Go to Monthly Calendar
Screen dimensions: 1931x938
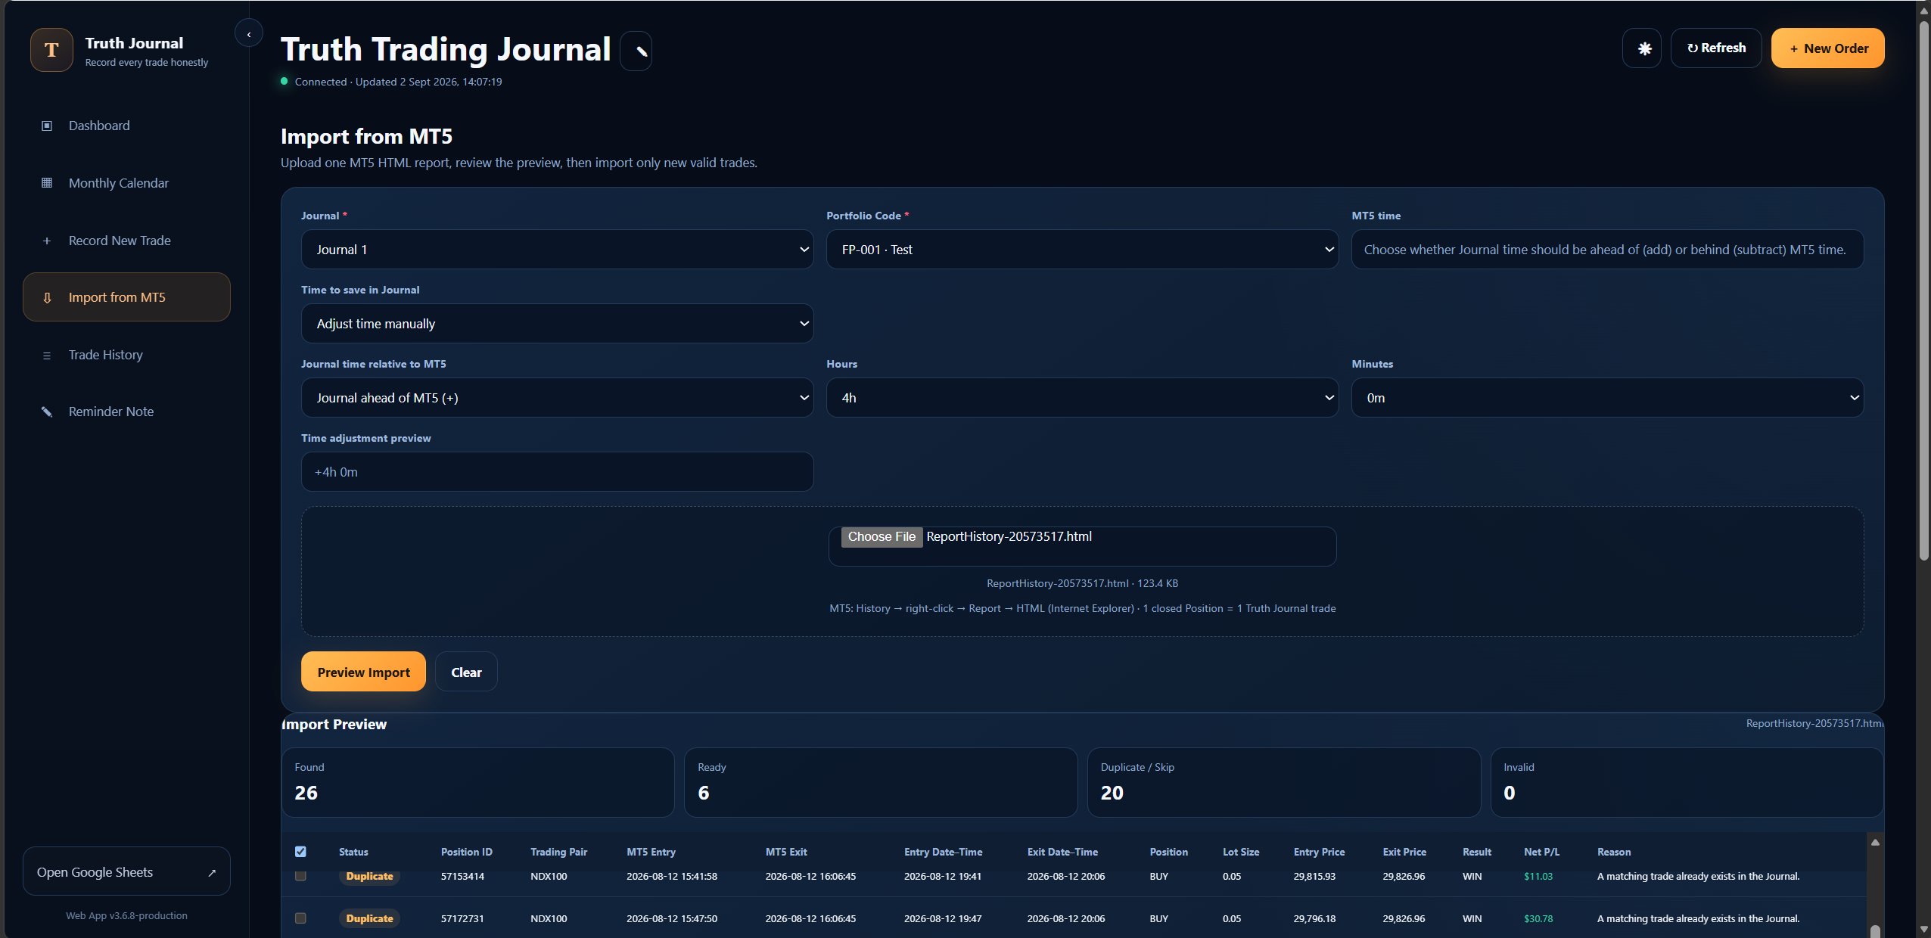point(126,183)
